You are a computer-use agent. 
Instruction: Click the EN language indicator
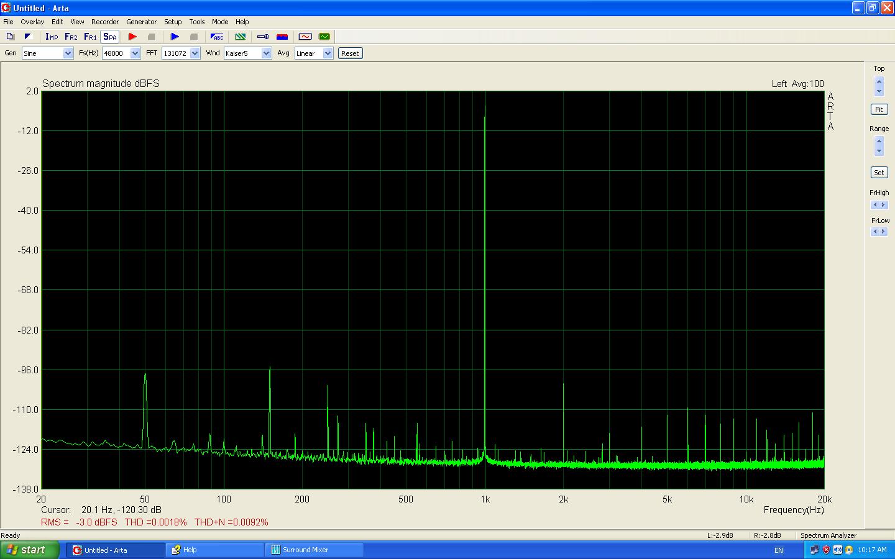coord(779,550)
